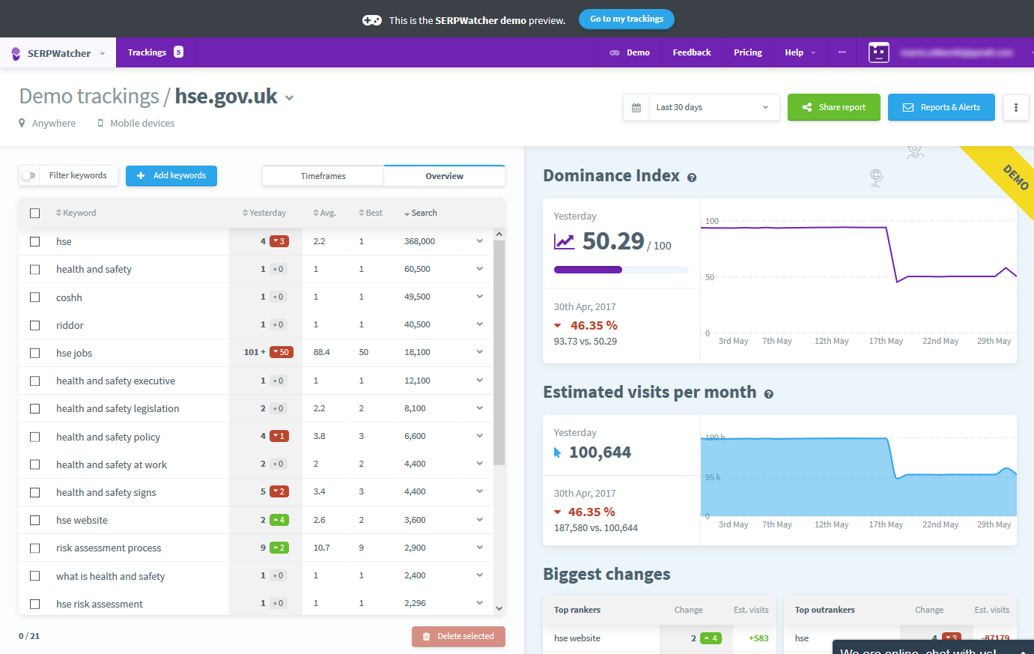Switch to the Timeframes tab
This screenshot has height=654, width=1034.
323,176
